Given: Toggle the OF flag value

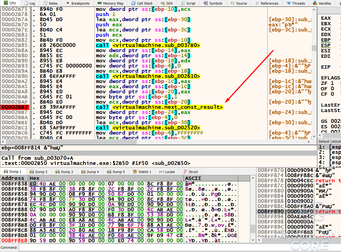Looking at the screenshot, I should [x=332, y=89].
